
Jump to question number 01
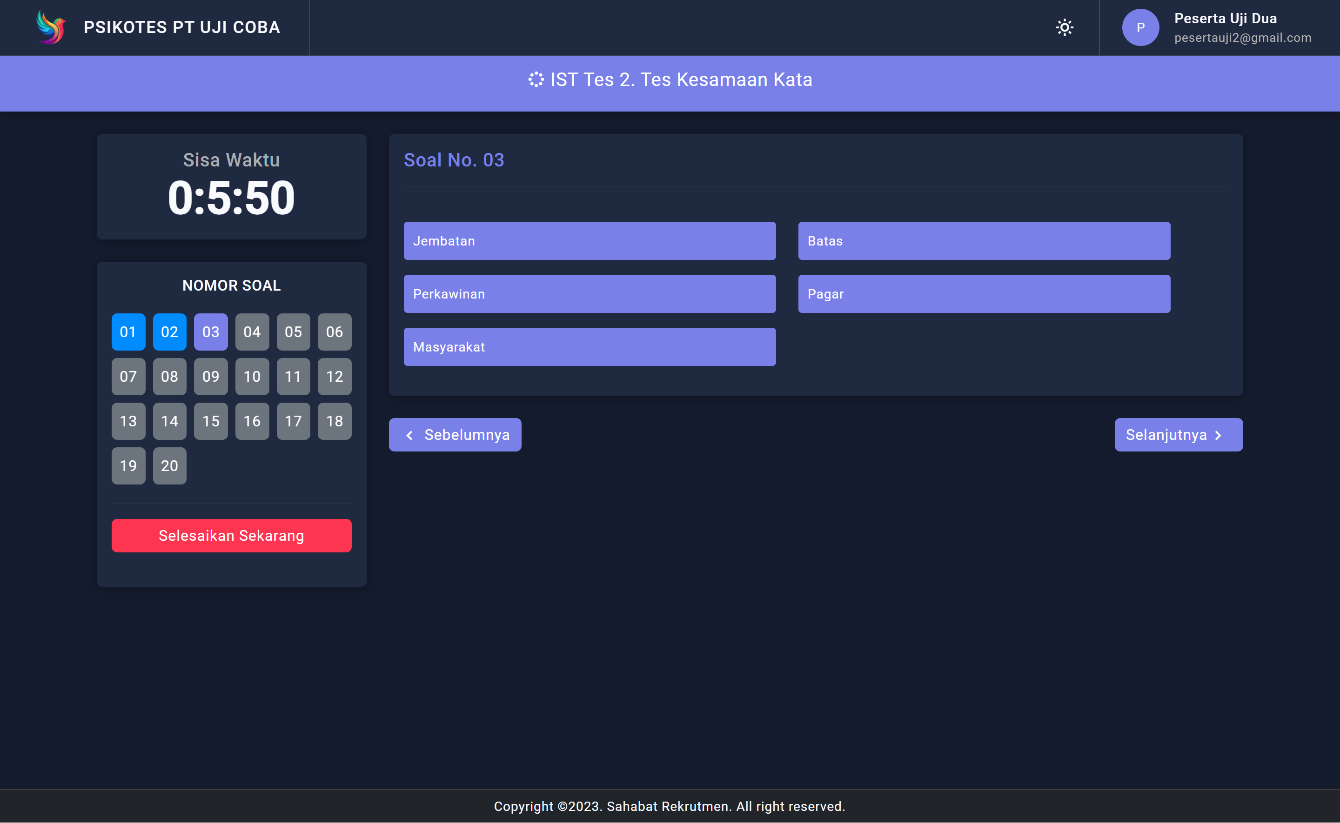point(128,332)
